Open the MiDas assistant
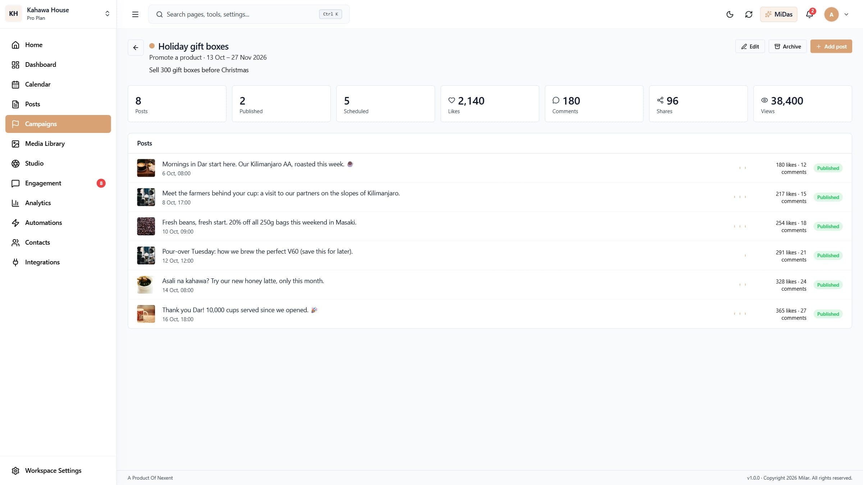This screenshot has width=863, height=485. [x=778, y=14]
